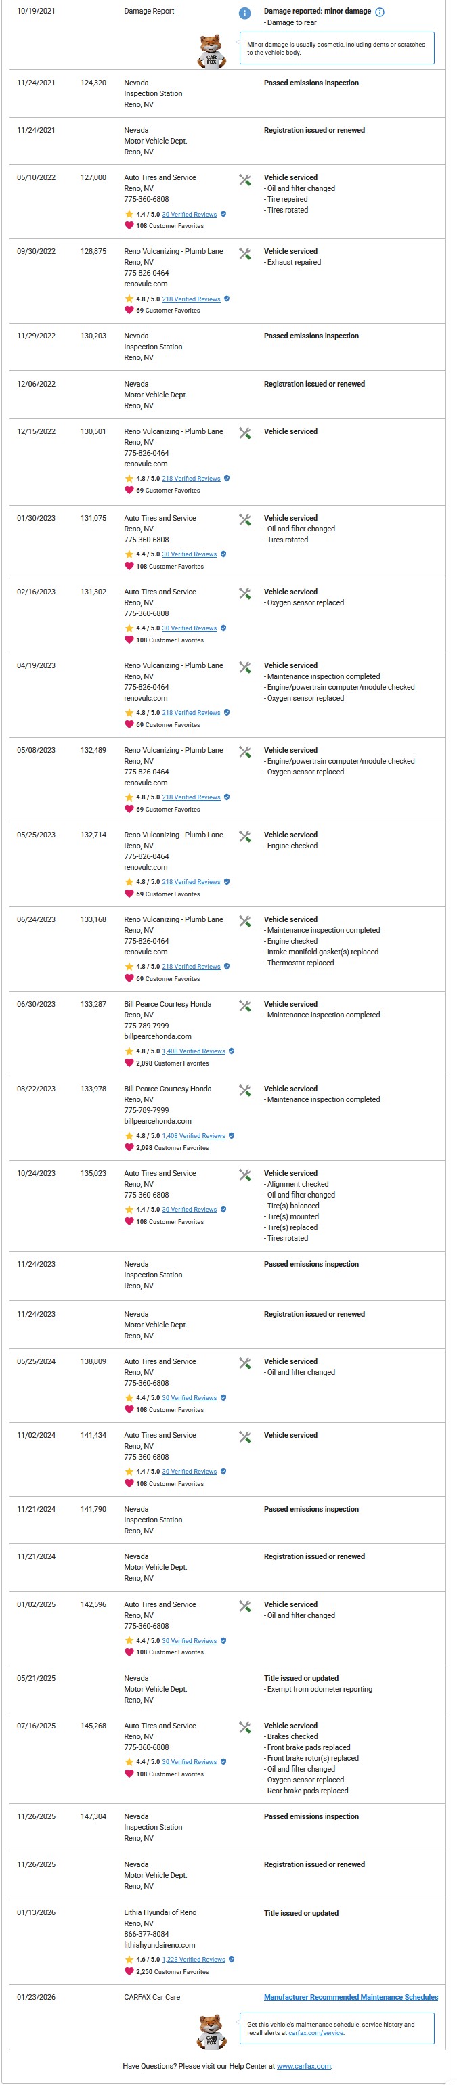This screenshot has height=2085, width=457.
Task: Click the outlined info icon after "minor damage"
Action: click(x=380, y=12)
